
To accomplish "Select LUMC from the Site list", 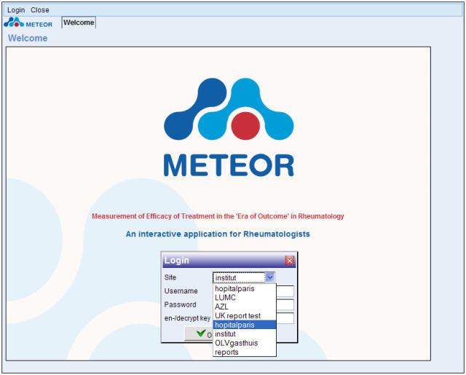I will 225,298.
